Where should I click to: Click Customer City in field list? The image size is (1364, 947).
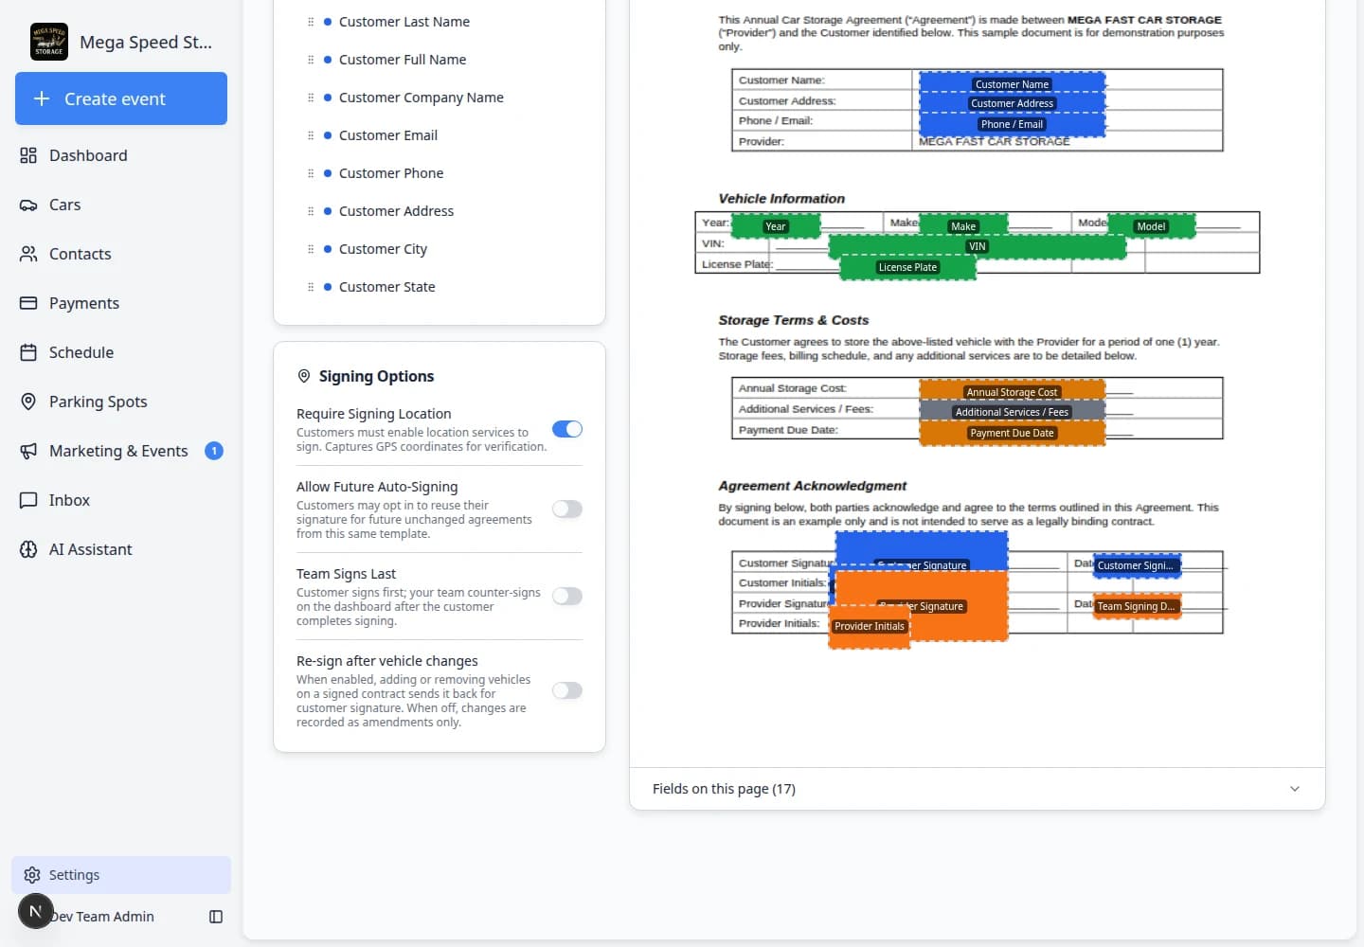click(383, 249)
